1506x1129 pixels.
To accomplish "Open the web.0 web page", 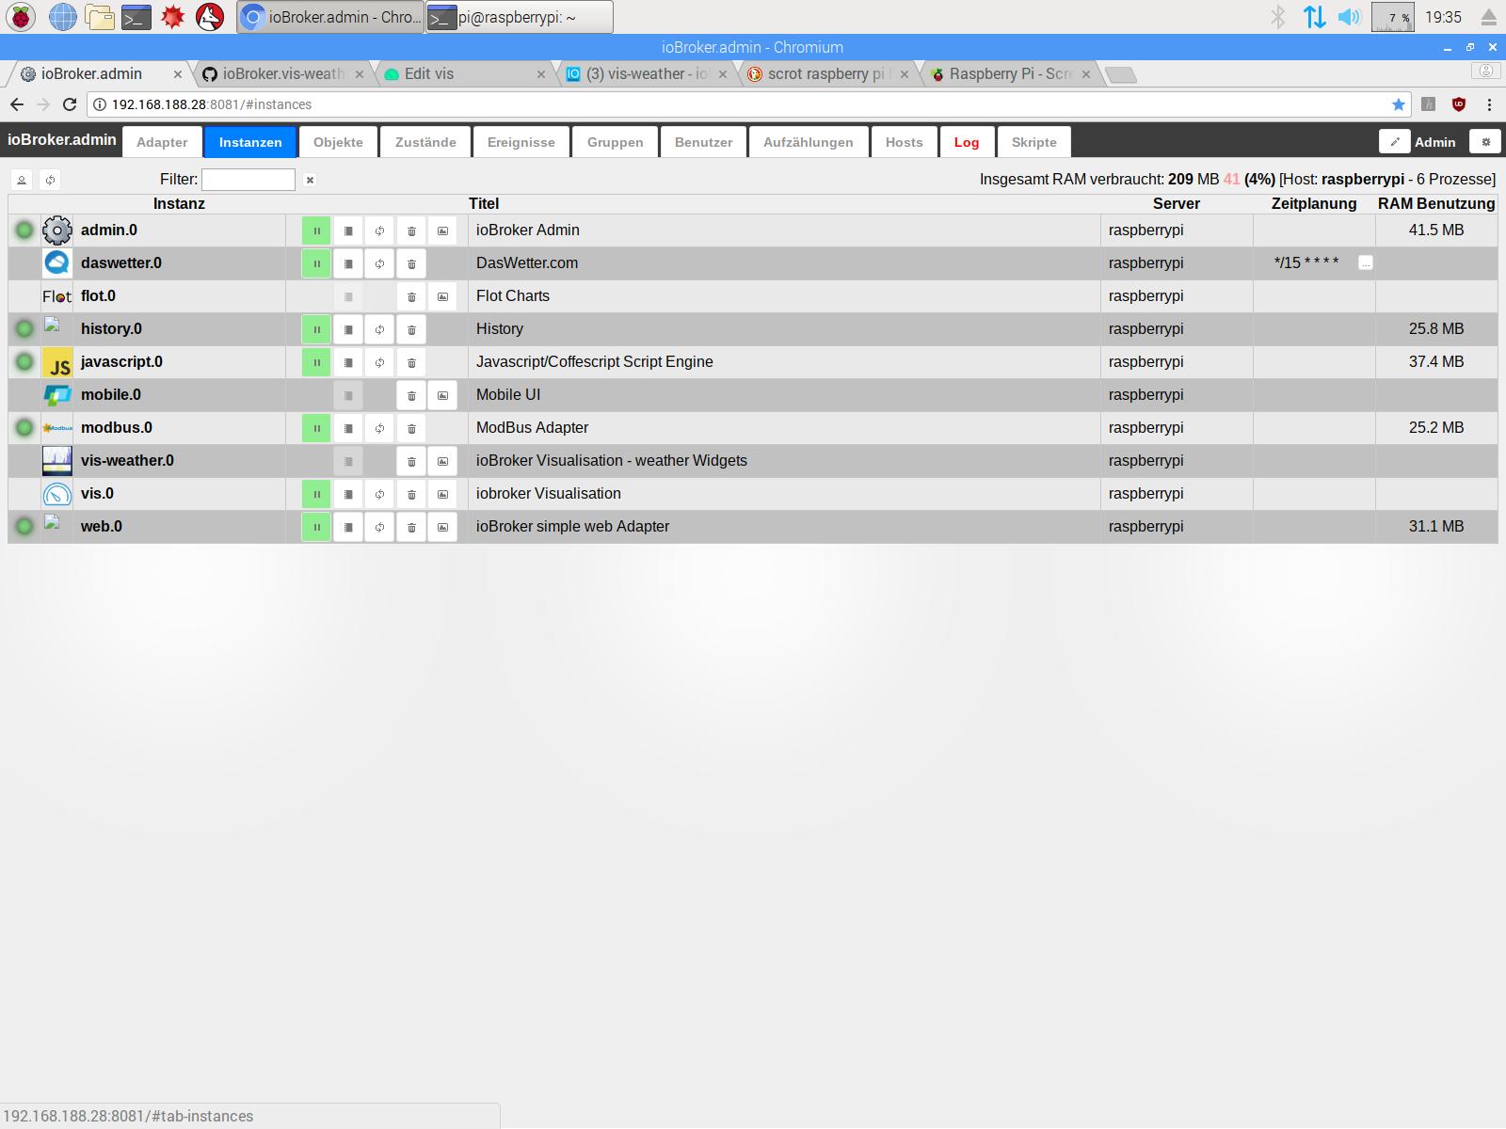I will pyautogui.click(x=442, y=527).
